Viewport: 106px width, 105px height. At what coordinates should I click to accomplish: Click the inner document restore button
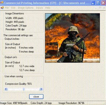(x=100, y=8)
